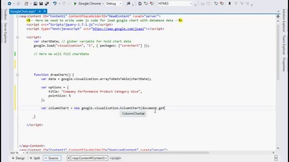Screen dimensions: 289x162
Task: Click the Uncomment icon right of HTML5
Action: pos(222,4)
